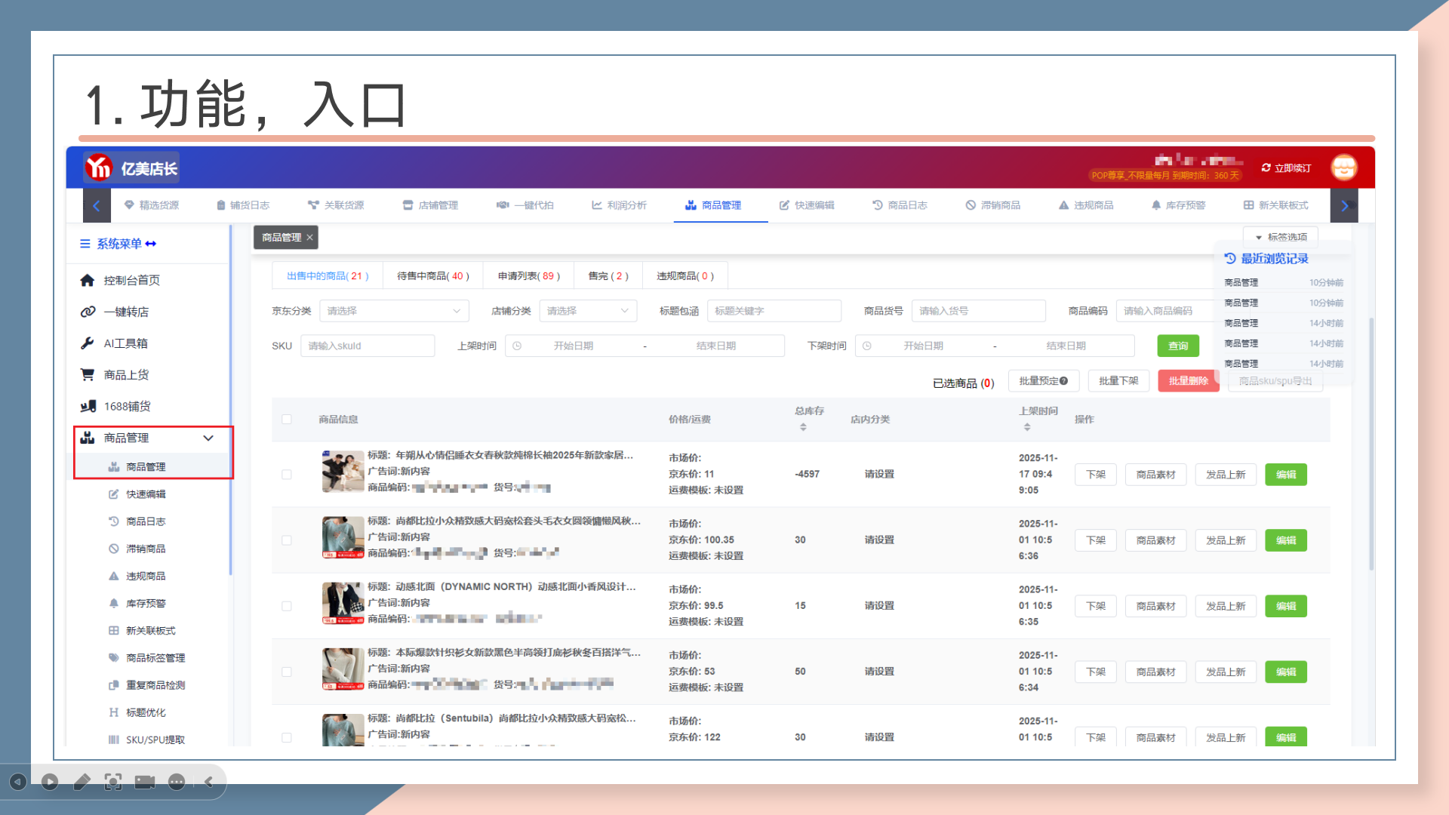
Task: Click the slideshow pen annotation tool
Action: (82, 782)
